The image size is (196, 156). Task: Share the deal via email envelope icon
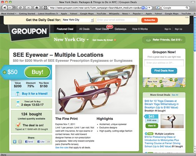(x=20, y=142)
